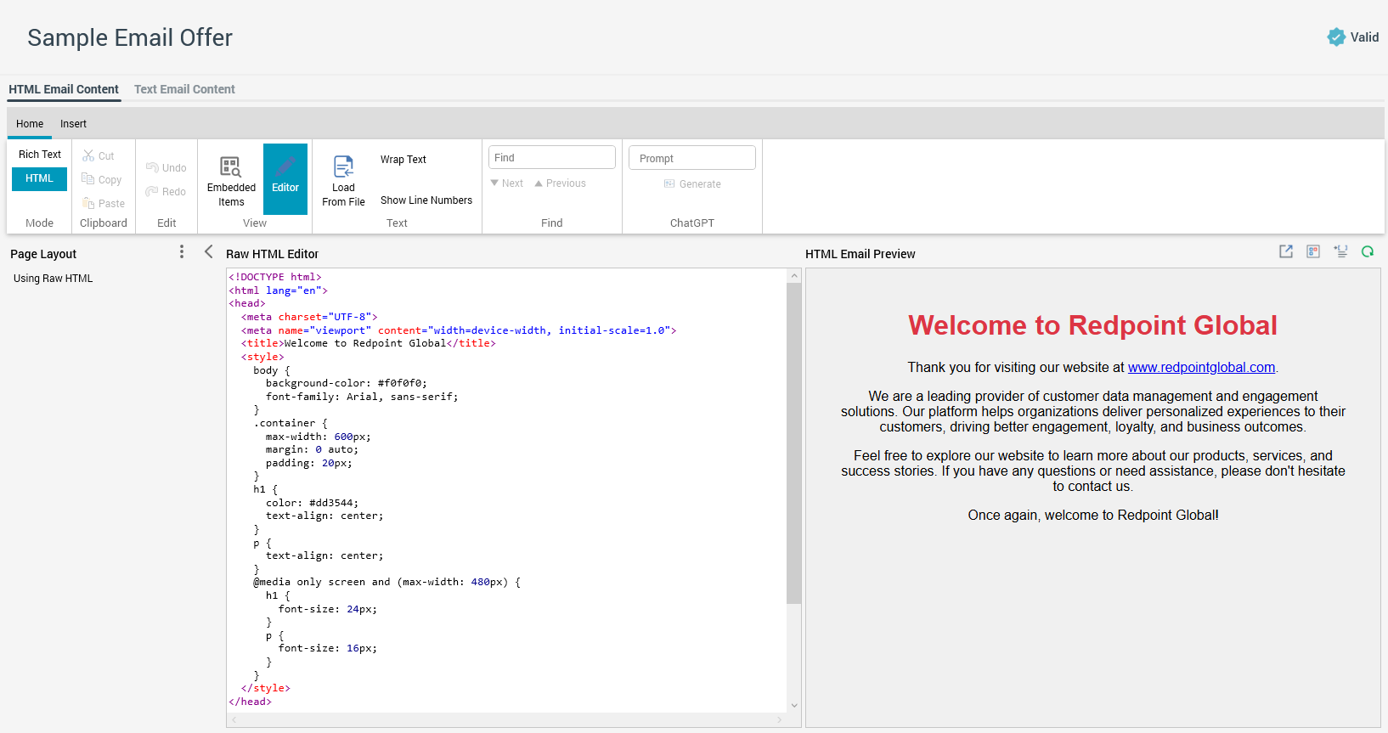Viewport: 1388px width, 733px height.
Task: Open Page Layout three-dot menu
Action: (x=182, y=252)
